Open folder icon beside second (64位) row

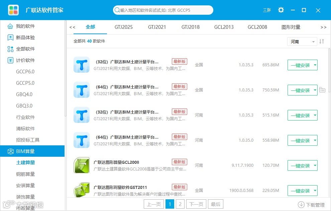tap(322, 90)
